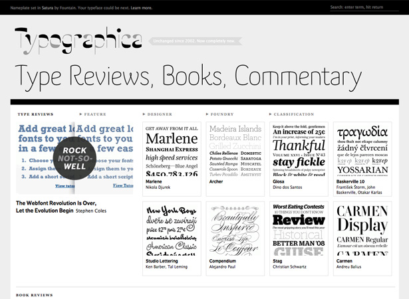The width and height of the screenshot is (409, 299).
Task: Click designer Dino dos Santos
Action: 287,187
